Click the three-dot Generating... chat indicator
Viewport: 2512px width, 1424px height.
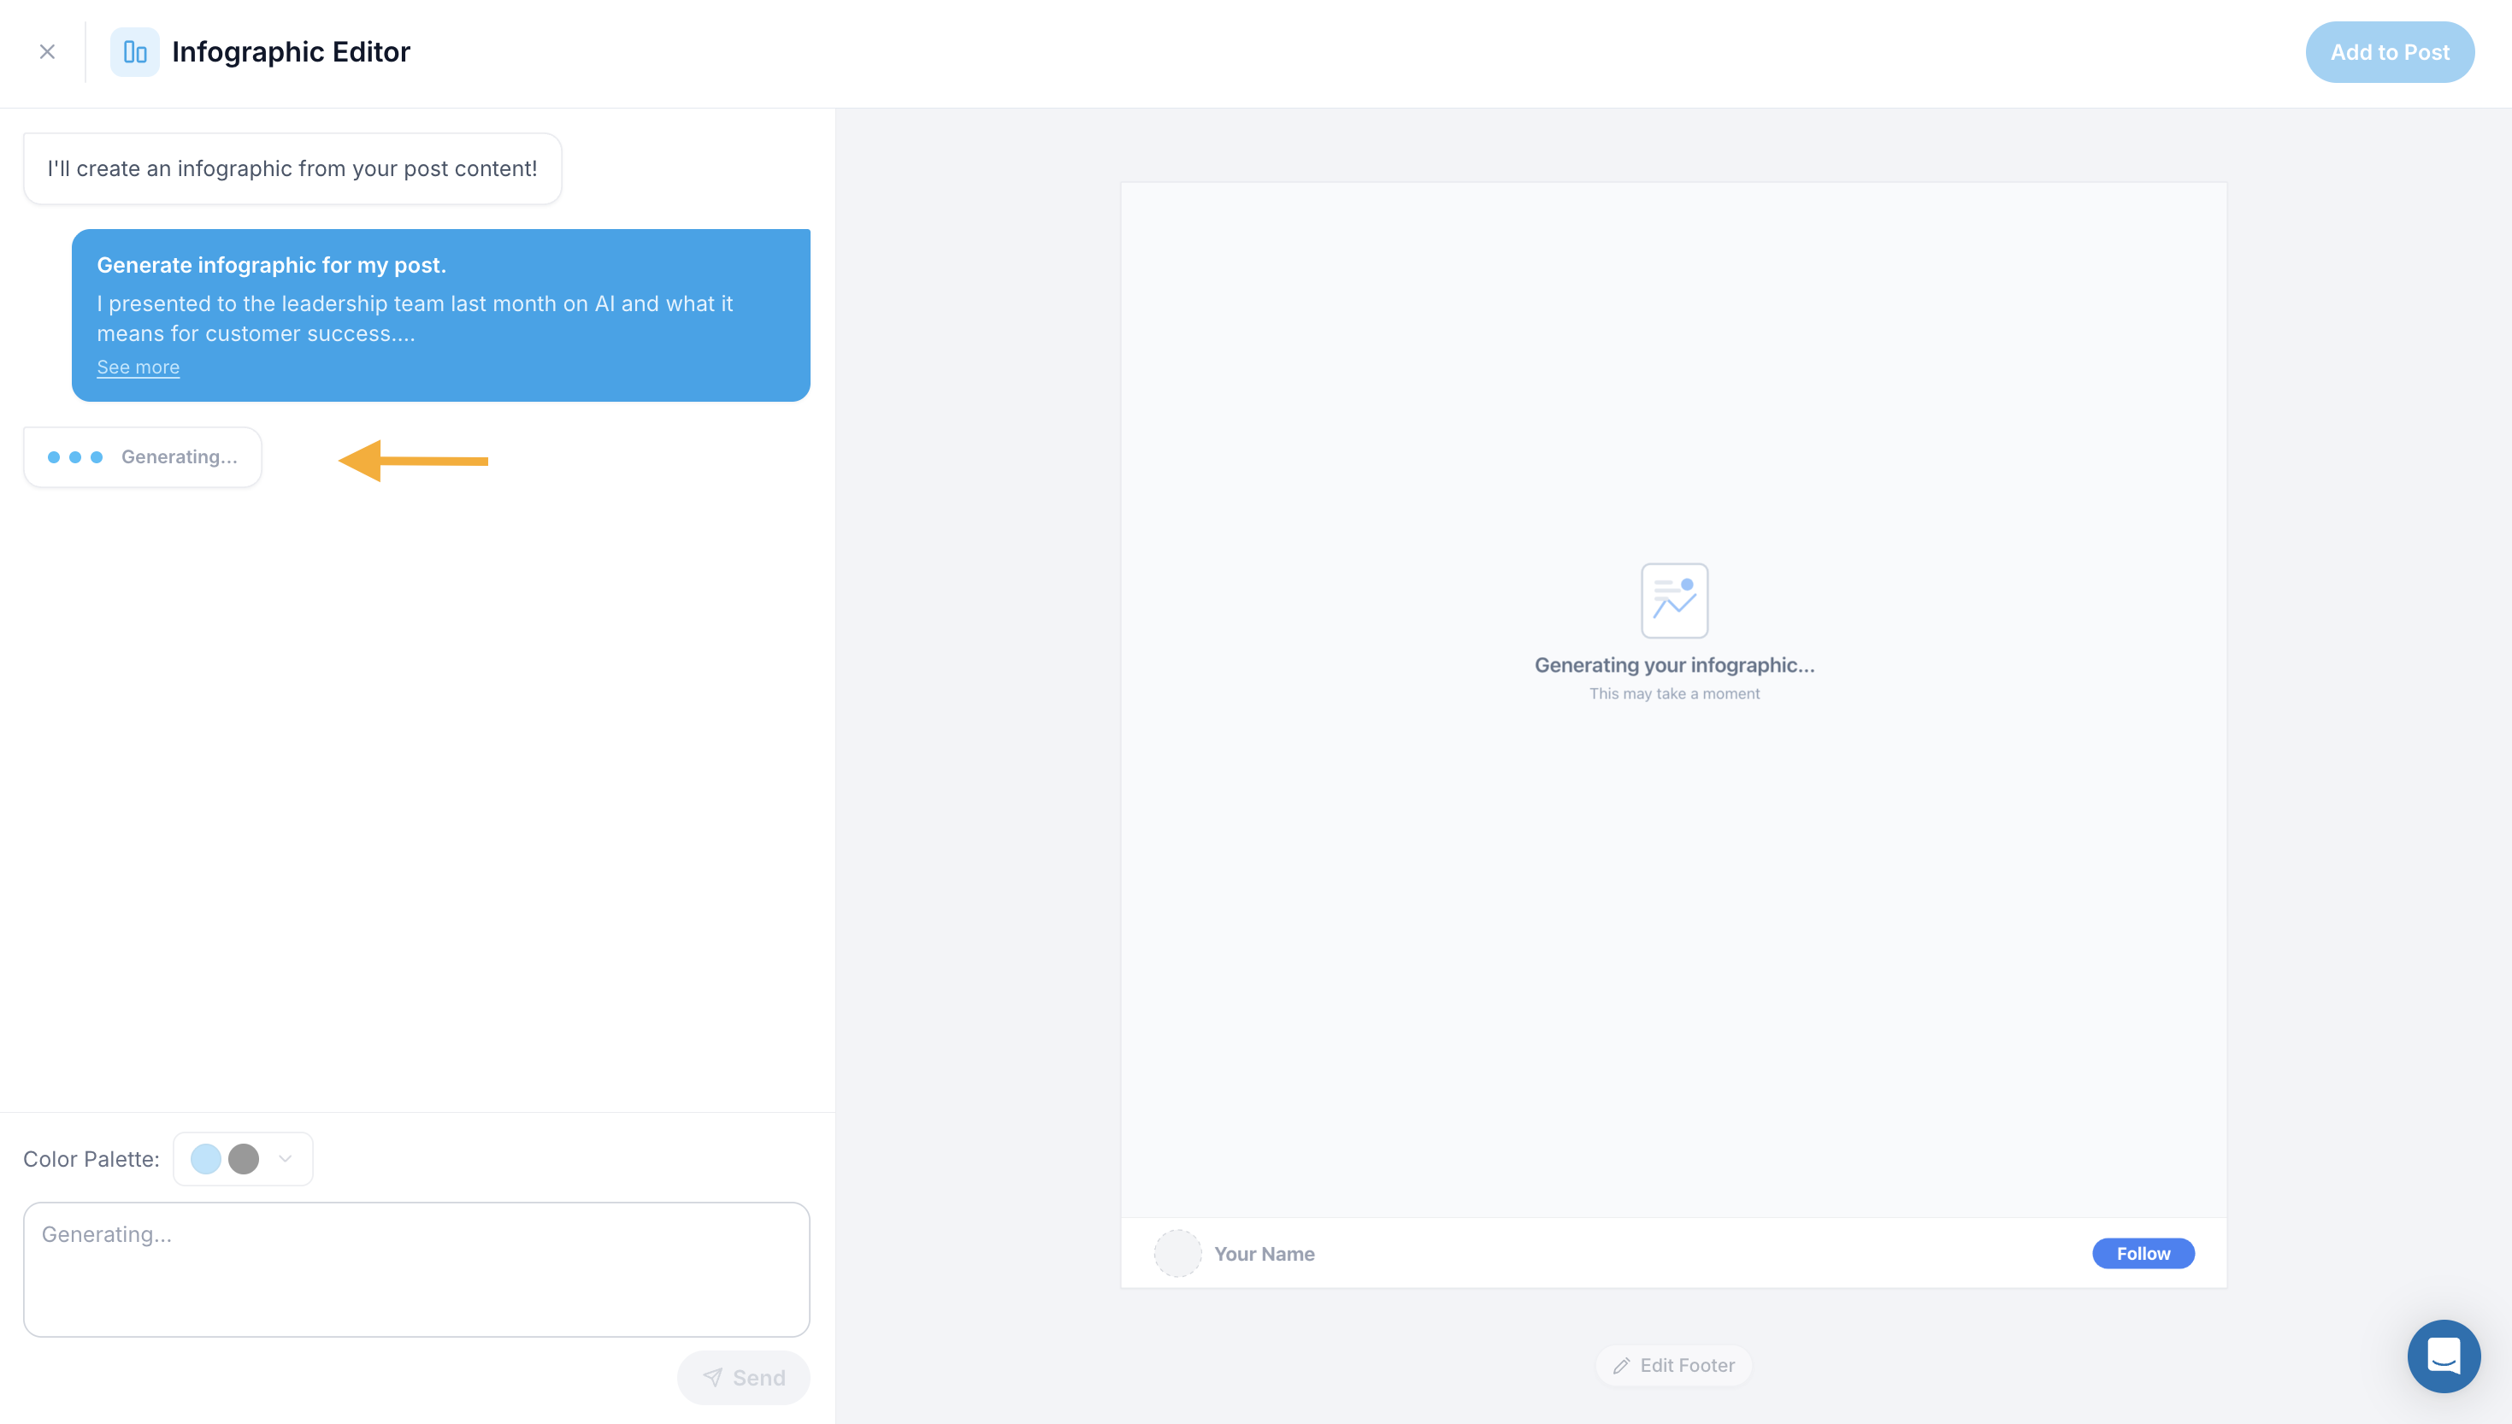[x=143, y=456]
